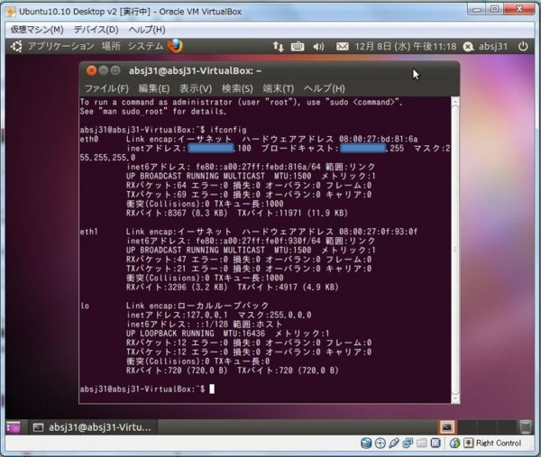Click the date and time clock
541x457 pixels.
click(406, 46)
